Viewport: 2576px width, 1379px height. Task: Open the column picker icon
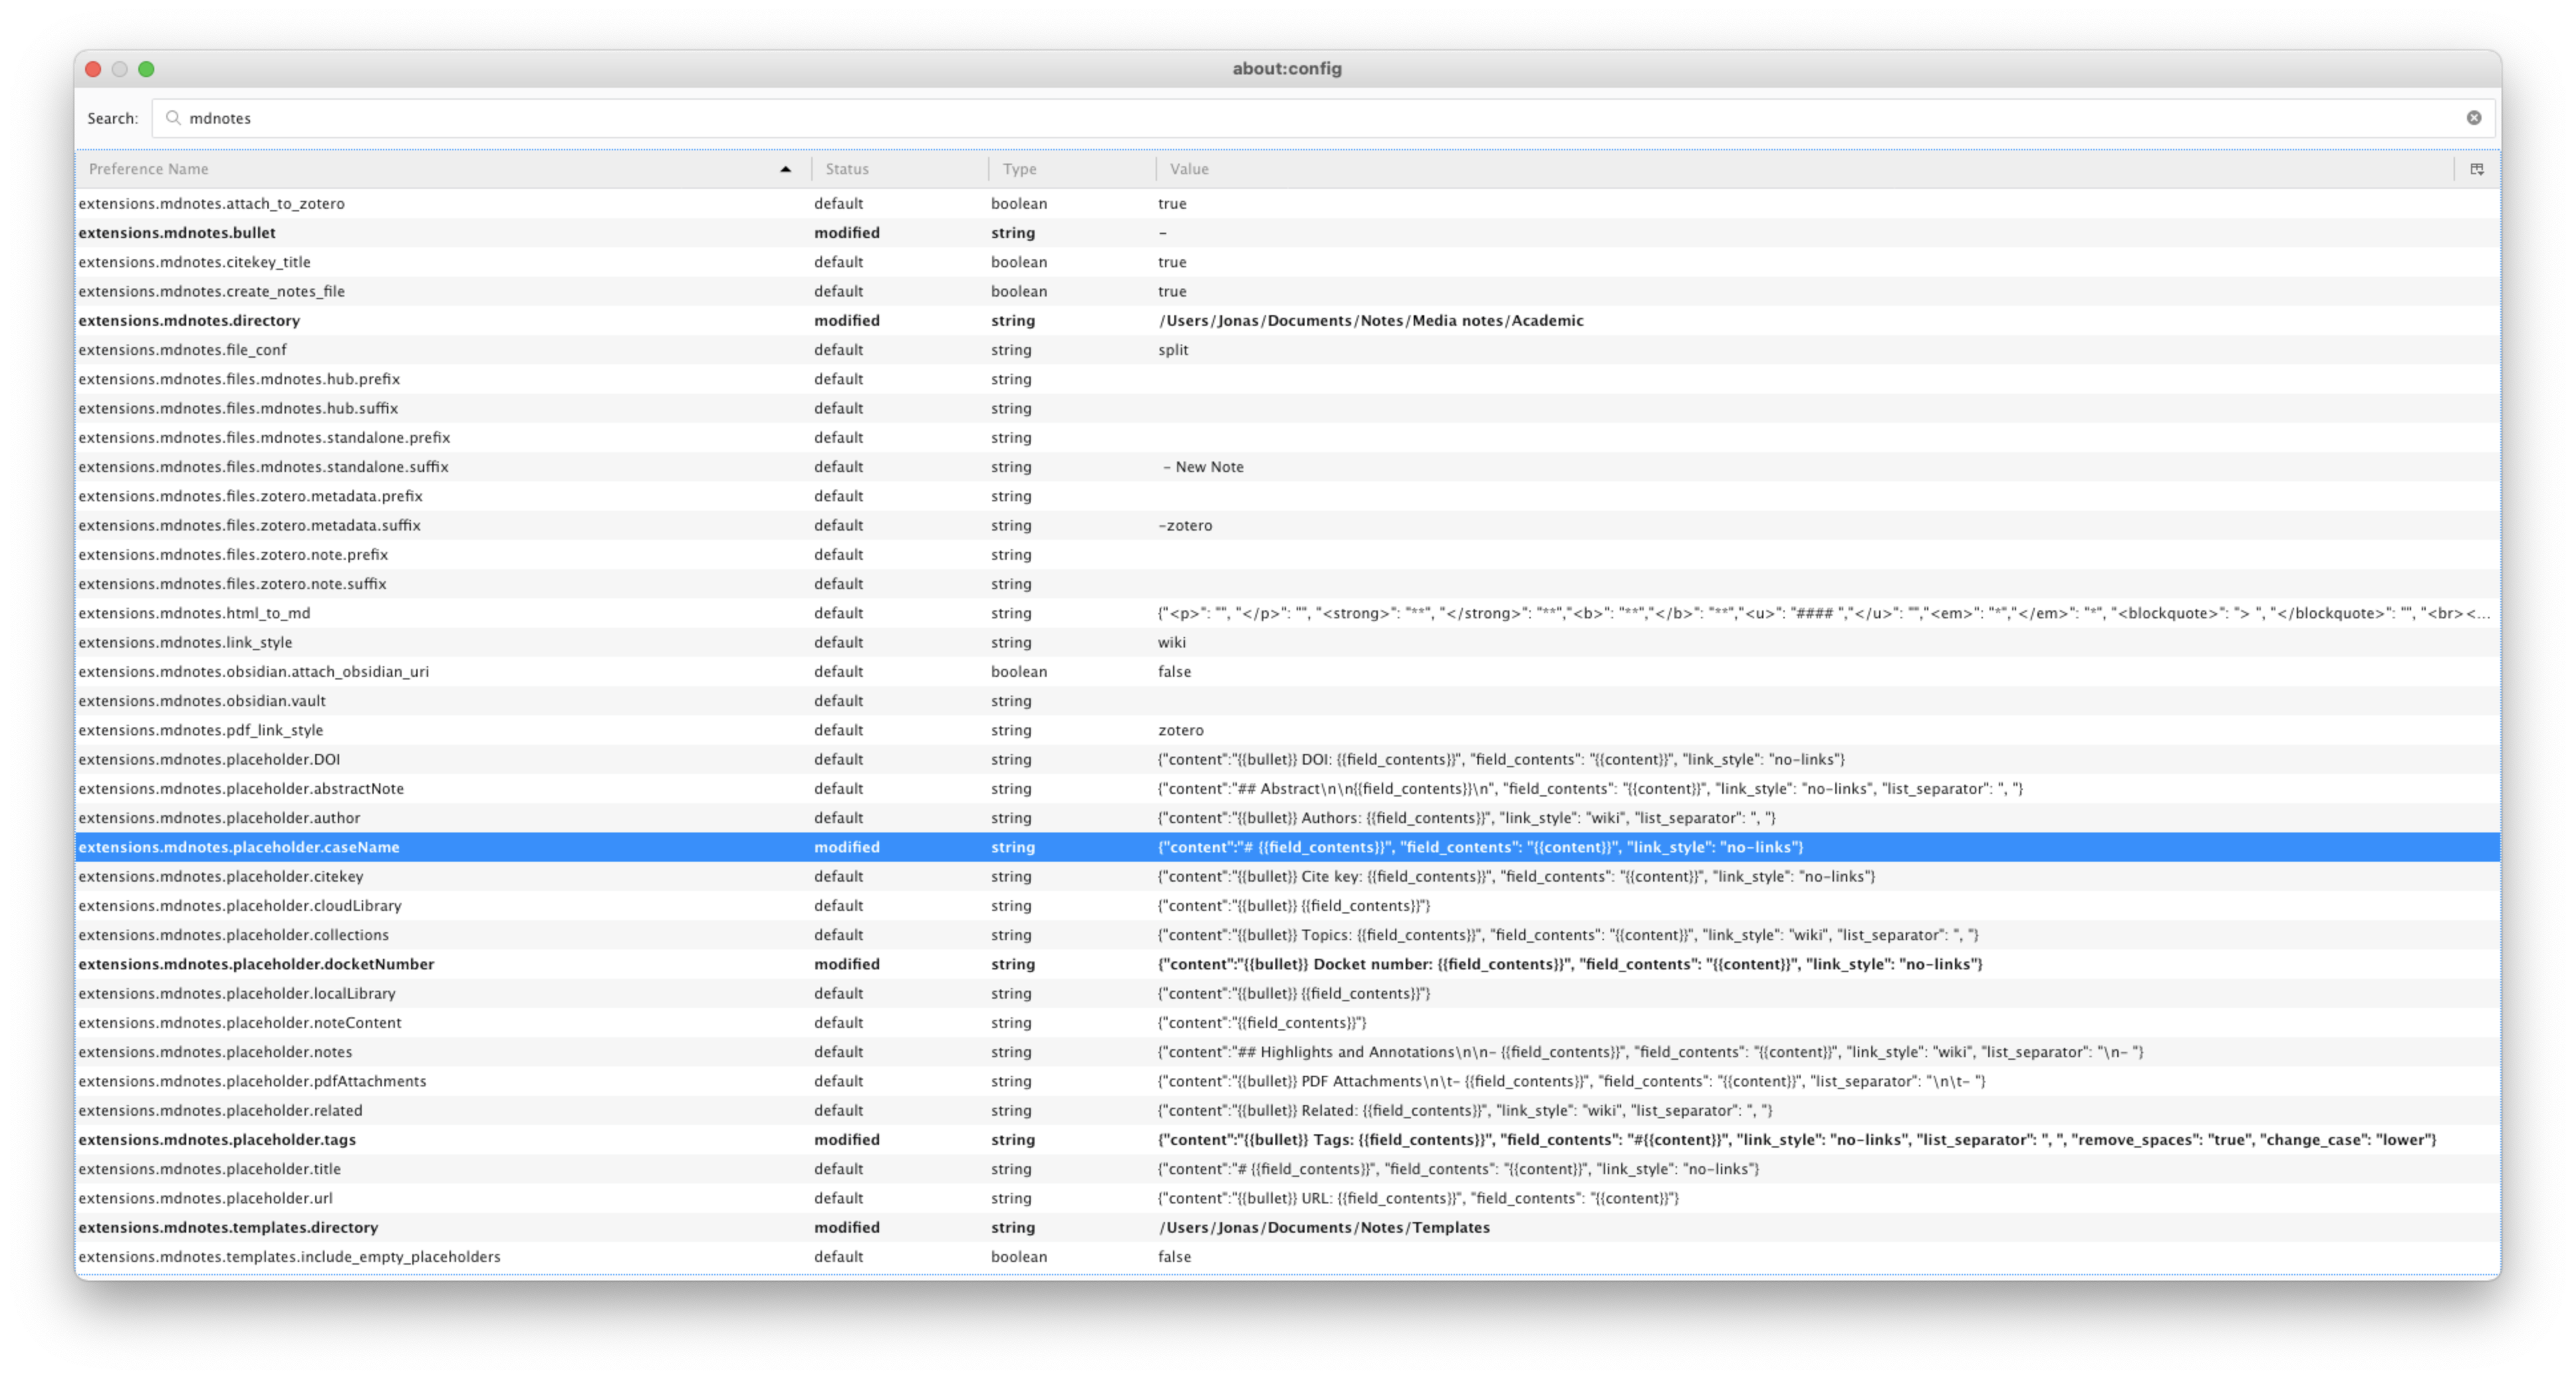(x=2476, y=169)
